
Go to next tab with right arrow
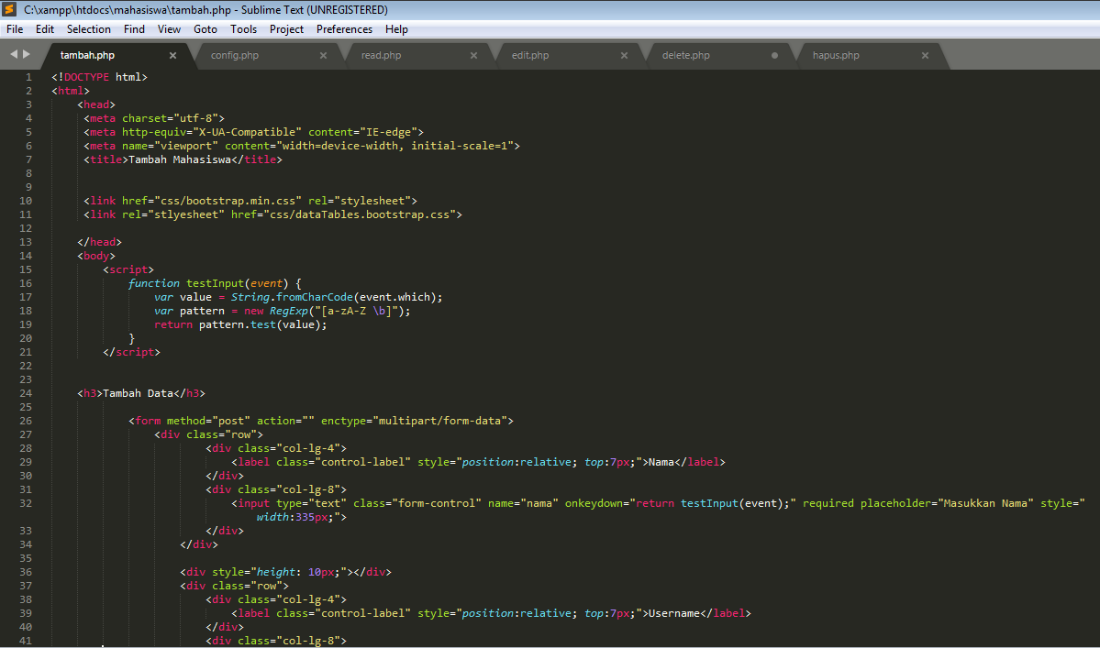click(27, 54)
